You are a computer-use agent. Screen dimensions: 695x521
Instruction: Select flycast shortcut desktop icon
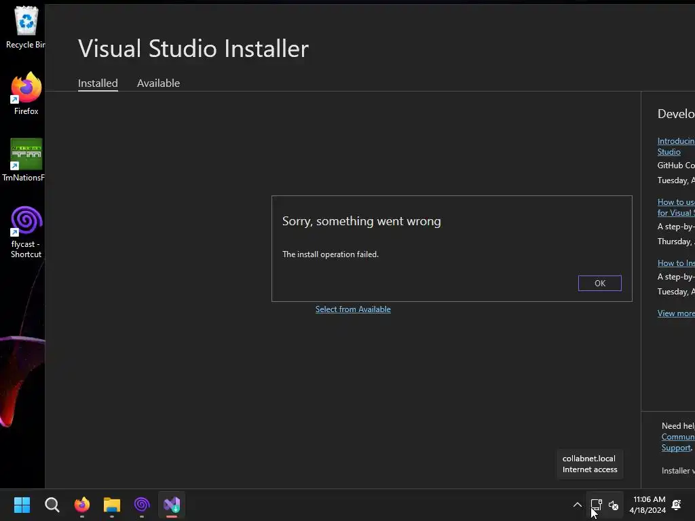pyautogui.click(x=26, y=232)
